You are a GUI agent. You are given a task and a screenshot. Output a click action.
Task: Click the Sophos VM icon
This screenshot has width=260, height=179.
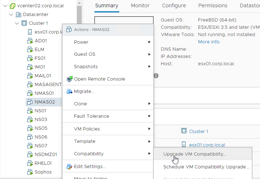pos(30,172)
